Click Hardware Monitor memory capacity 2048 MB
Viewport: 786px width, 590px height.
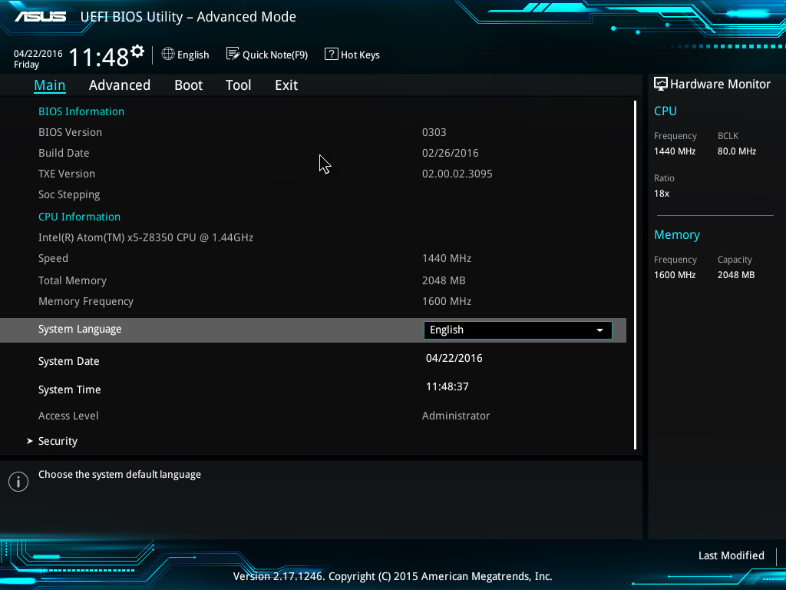[x=736, y=275]
